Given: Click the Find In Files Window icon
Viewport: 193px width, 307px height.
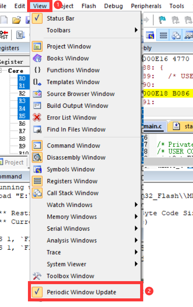Looking at the screenshot, I should (x=37, y=129).
